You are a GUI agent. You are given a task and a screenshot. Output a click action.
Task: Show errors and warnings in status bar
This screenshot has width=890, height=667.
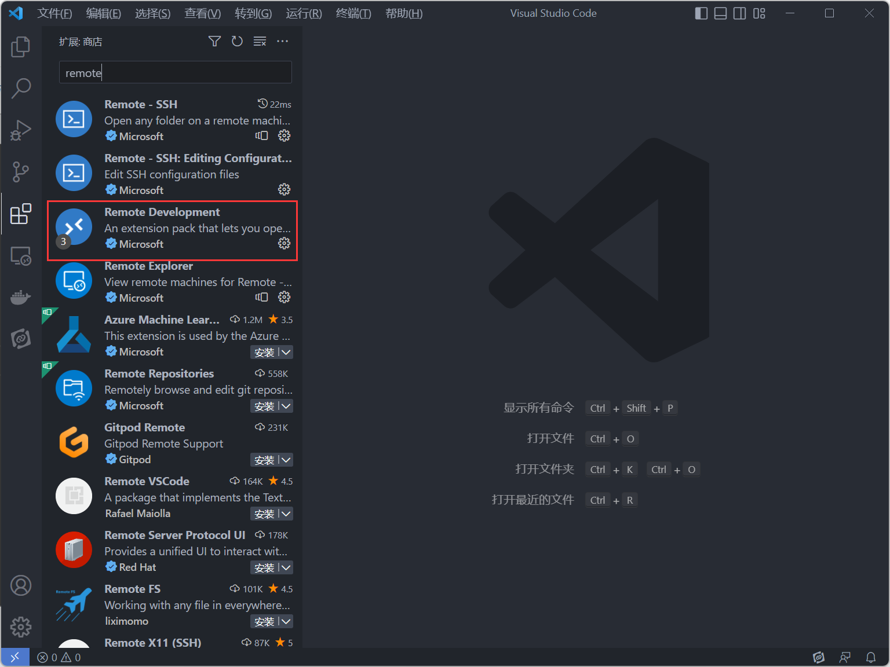(59, 657)
